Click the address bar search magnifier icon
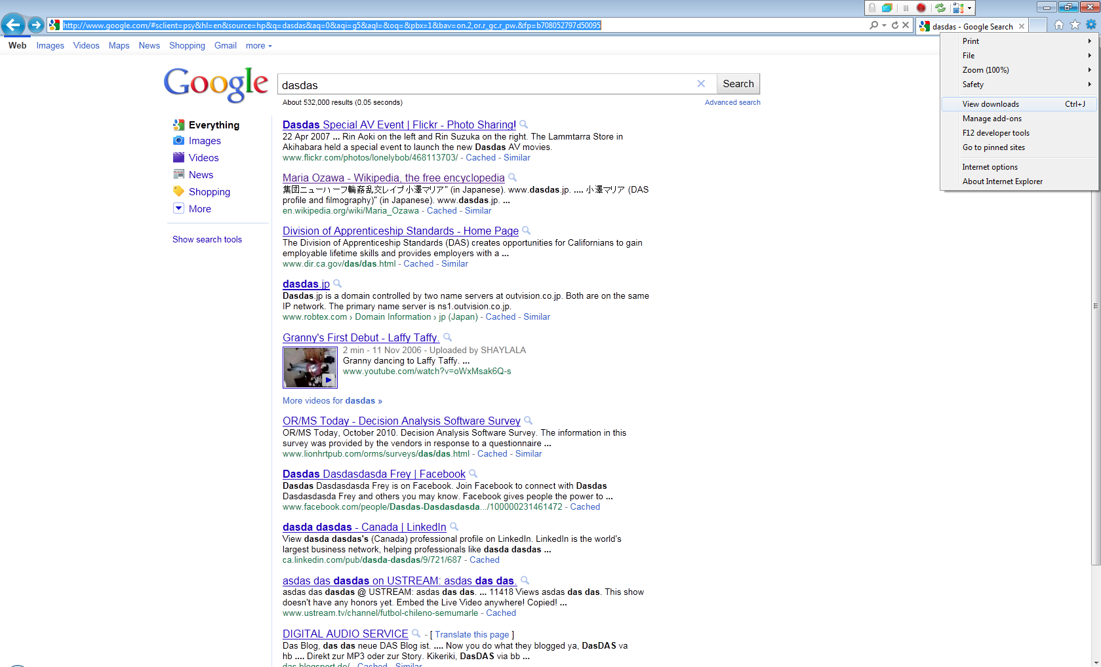 coord(873,25)
